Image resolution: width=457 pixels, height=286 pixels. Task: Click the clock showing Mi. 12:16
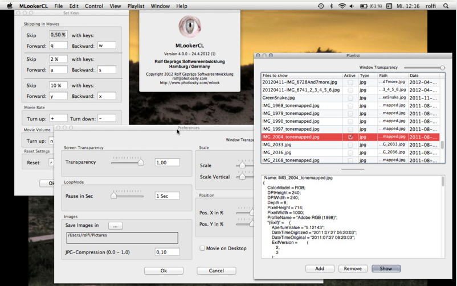click(x=408, y=6)
